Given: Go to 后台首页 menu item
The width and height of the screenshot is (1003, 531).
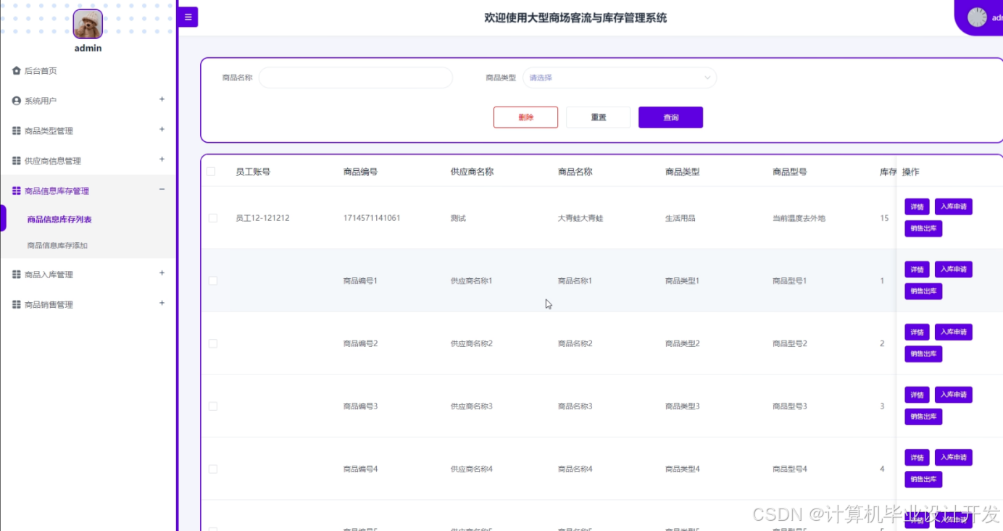Looking at the screenshot, I should 41,71.
